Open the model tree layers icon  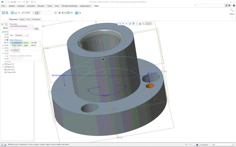pyautogui.click(x=6, y=24)
